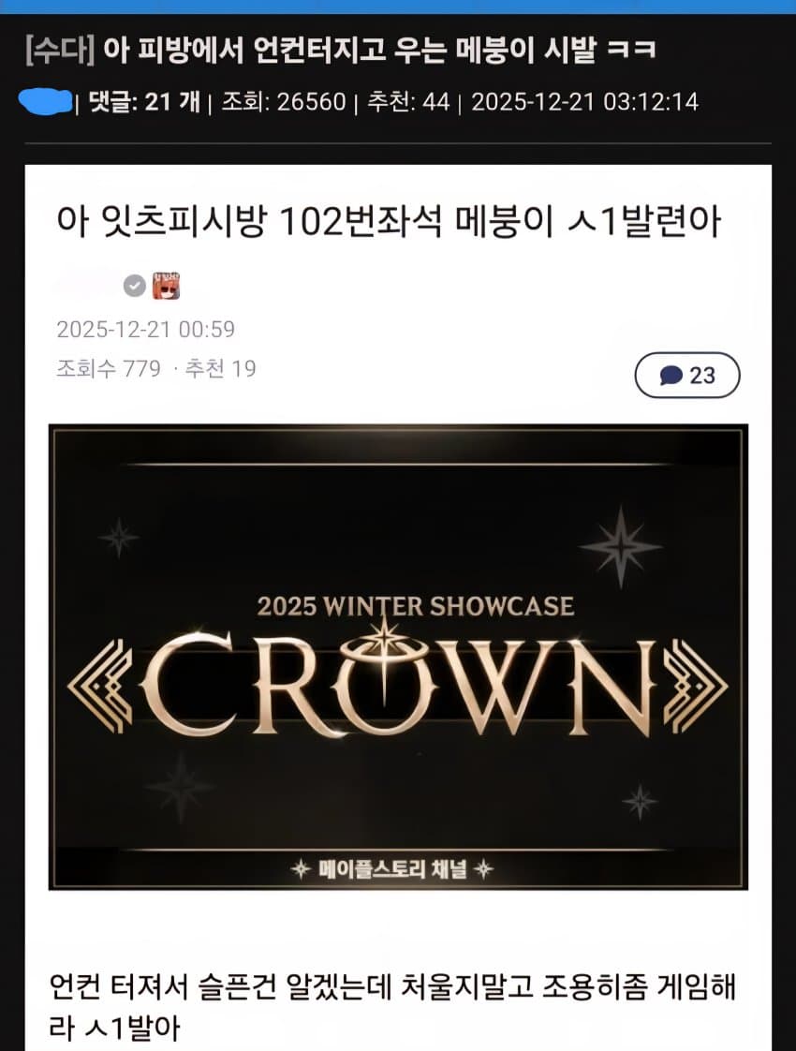The image size is (796, 1051).
Task: Click the 메이플스토리 채널 label on banner
Action: click(x=392, y=869)
